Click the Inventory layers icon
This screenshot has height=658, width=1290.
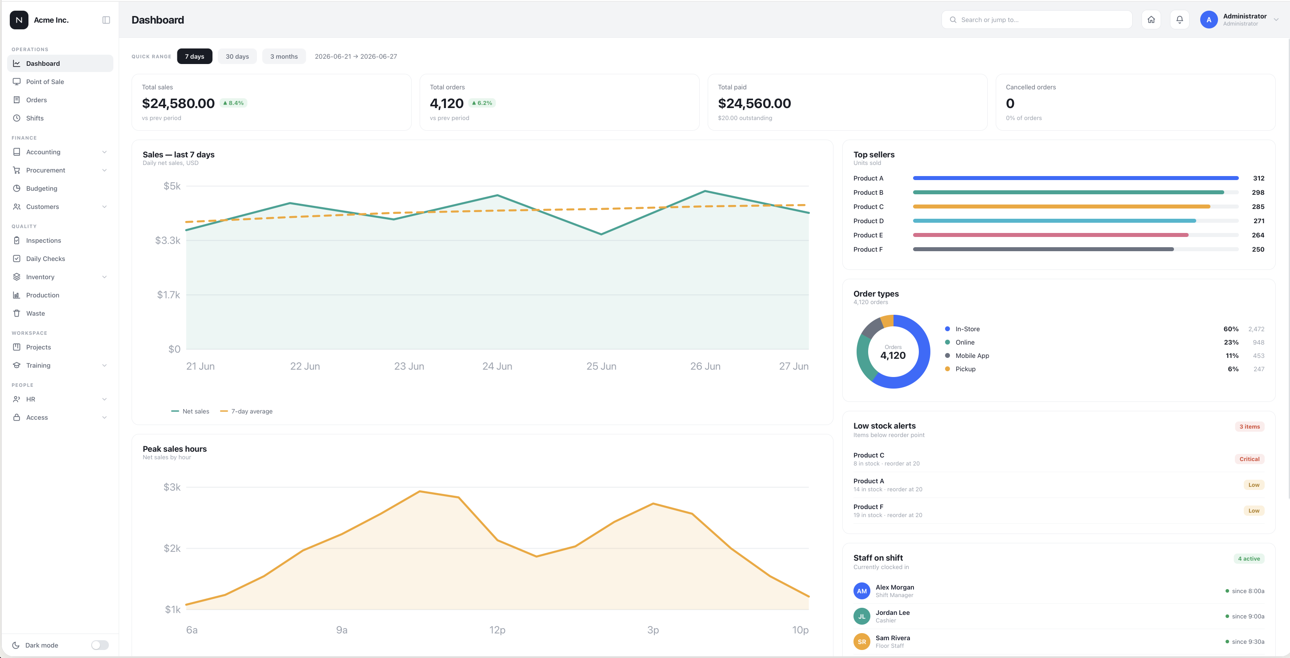click(x=16, y=277)
